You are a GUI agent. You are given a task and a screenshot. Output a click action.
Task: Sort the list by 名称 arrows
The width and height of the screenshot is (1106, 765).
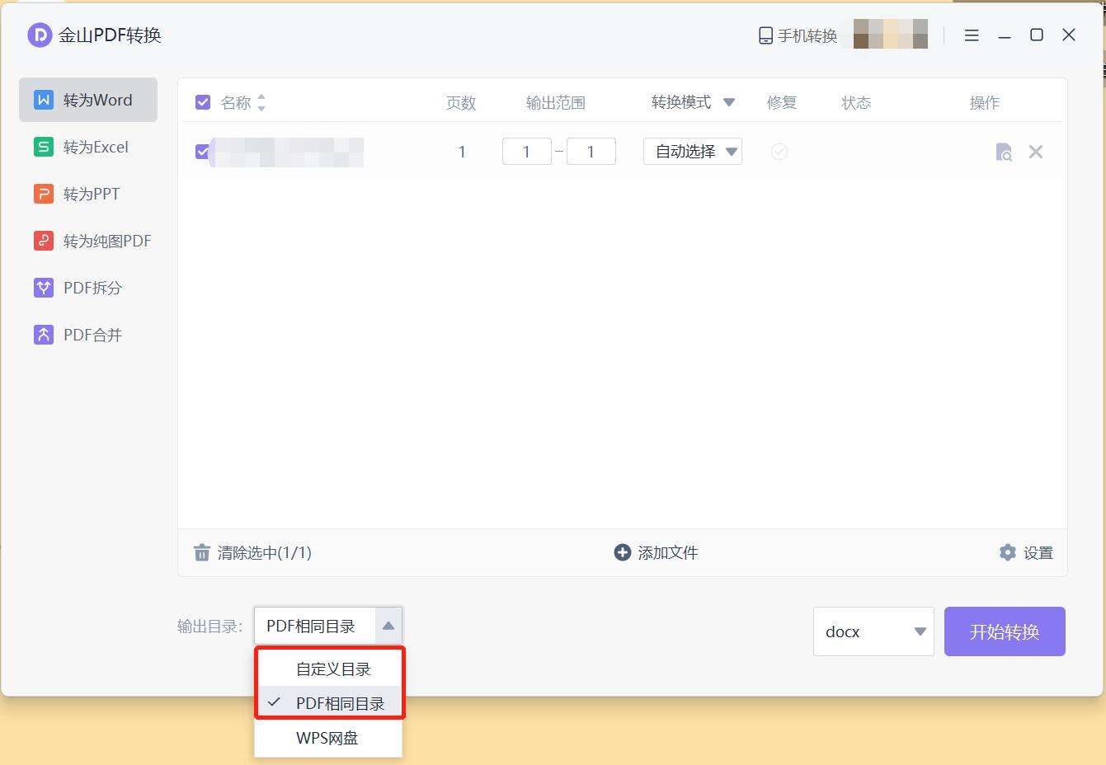coord(261,102)
